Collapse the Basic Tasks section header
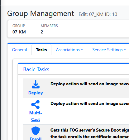Viewport: 129px width, 140px height. pyautogui.click(x=36, y=69)
